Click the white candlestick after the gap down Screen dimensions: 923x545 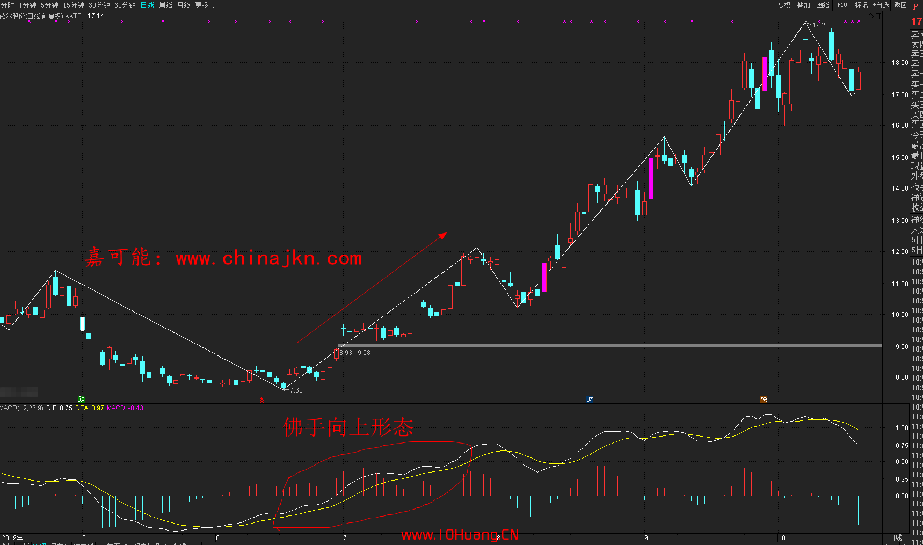[x=82, y=324]
